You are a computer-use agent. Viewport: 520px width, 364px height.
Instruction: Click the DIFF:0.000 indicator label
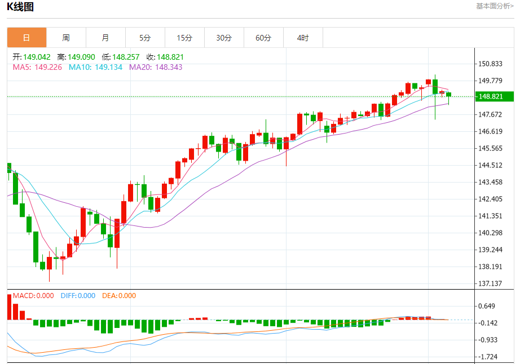[x=78, y=296]
